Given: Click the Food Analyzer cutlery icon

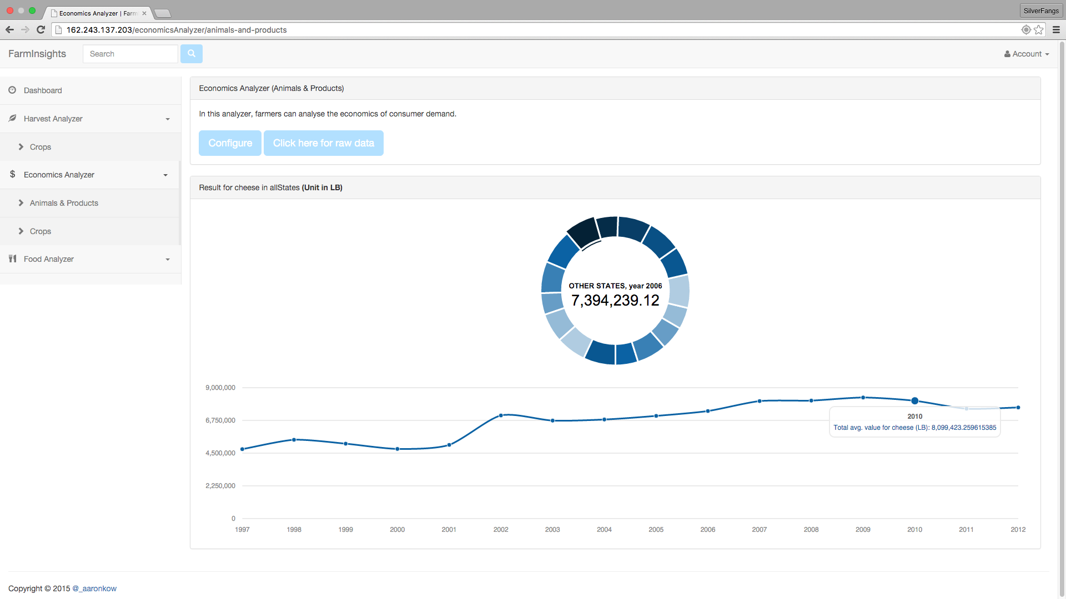Looking at the screenshot, I should tap(12, 258).
